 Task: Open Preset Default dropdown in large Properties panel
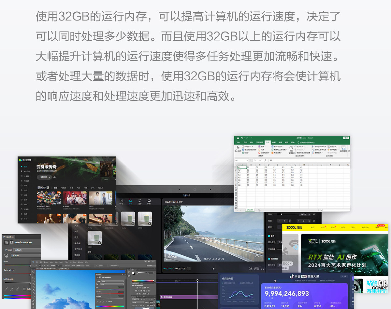(x=27, y=250)
